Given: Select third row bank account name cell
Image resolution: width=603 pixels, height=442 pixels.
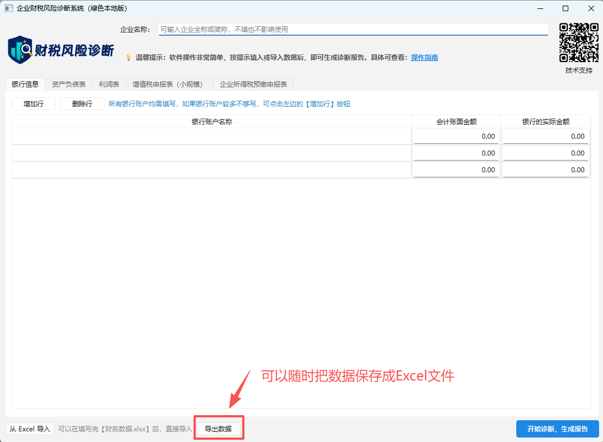Looking at the screenshot, I should point(212,170).
